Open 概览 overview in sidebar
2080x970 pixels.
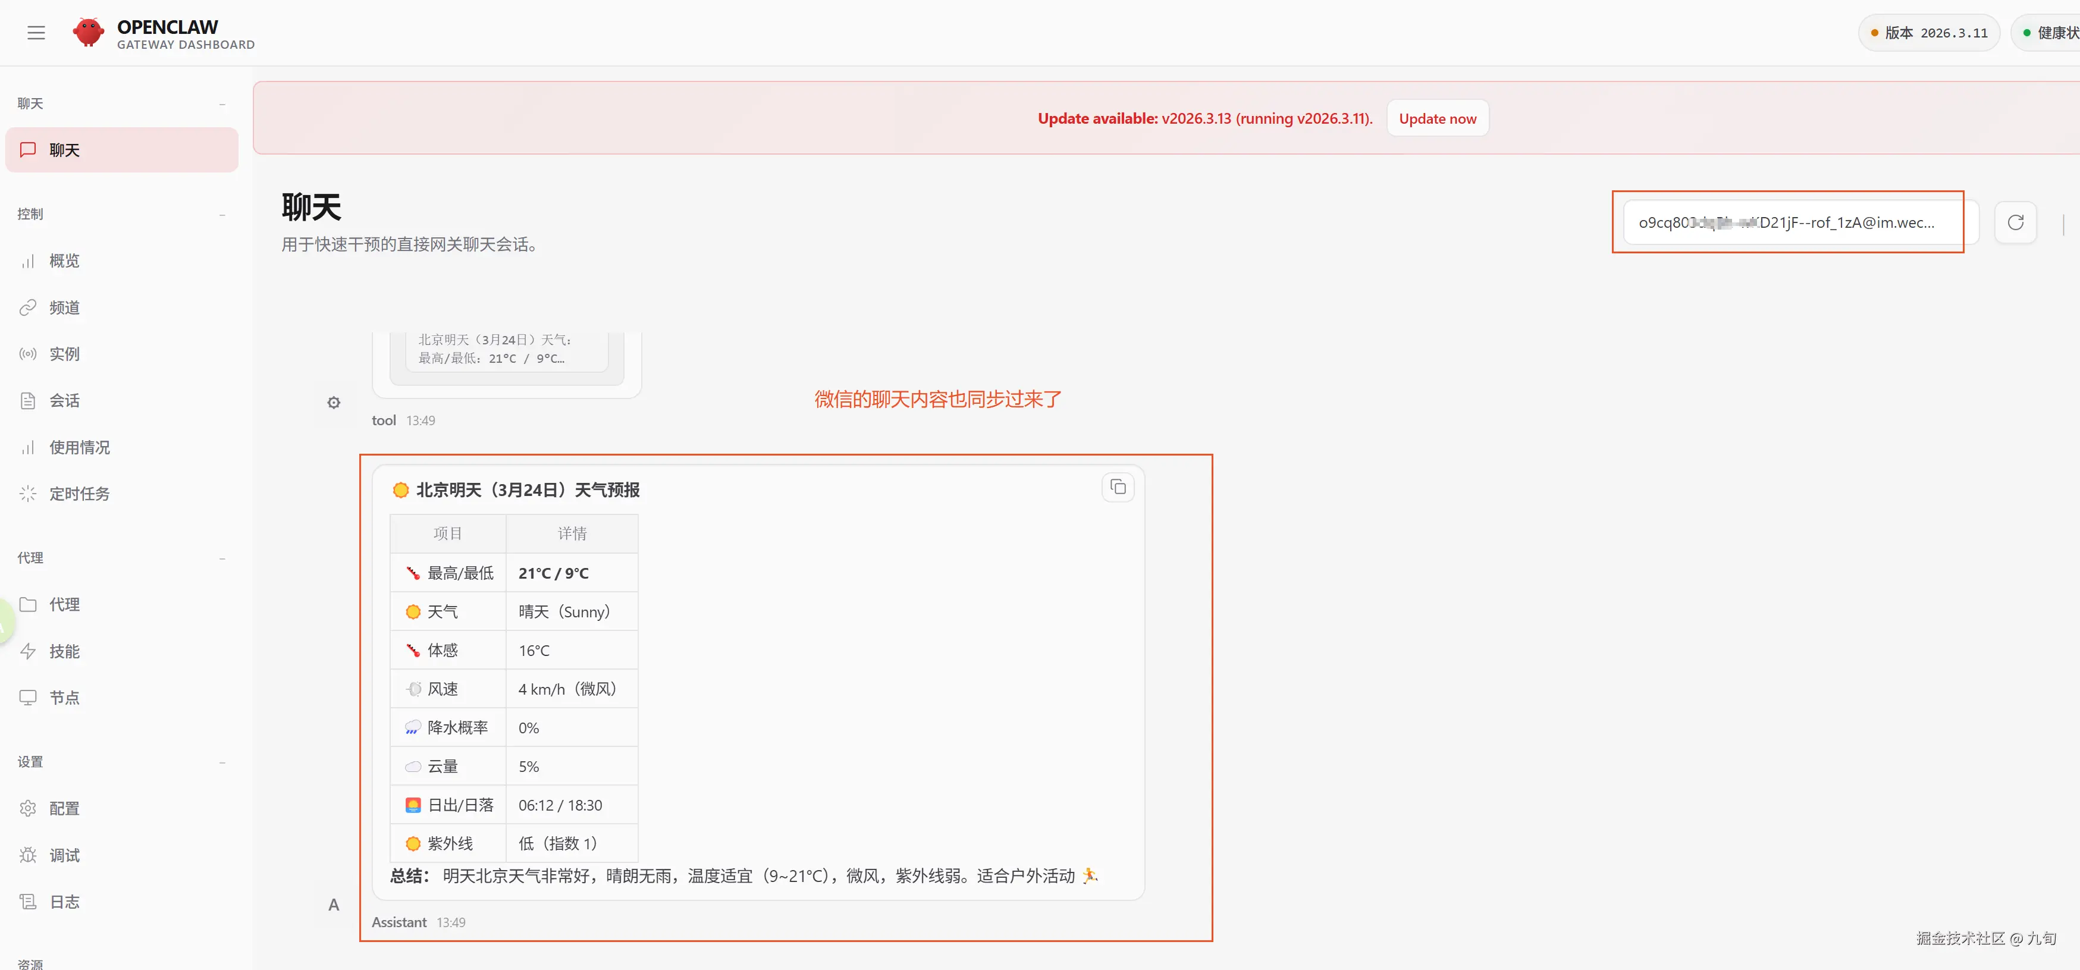[65, 261]
